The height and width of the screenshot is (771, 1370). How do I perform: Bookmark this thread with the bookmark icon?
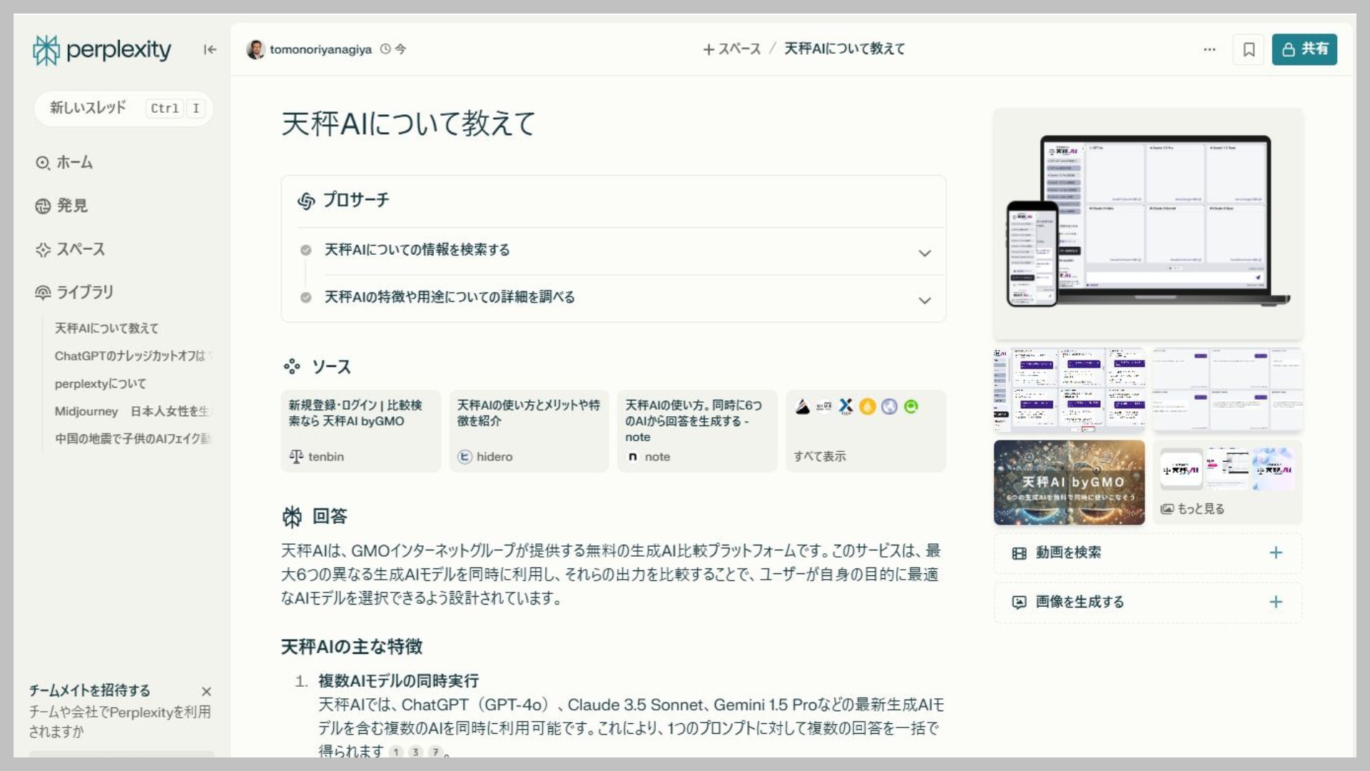click(x=1248, y=49)
